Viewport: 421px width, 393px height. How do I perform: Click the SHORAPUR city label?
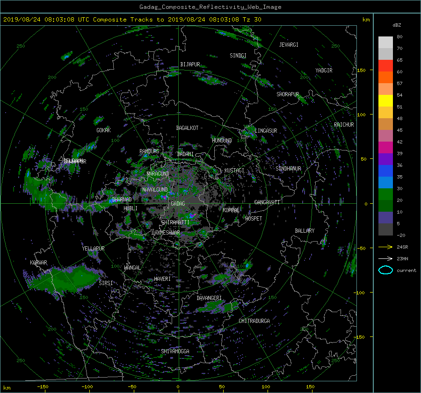coord(288,94)
